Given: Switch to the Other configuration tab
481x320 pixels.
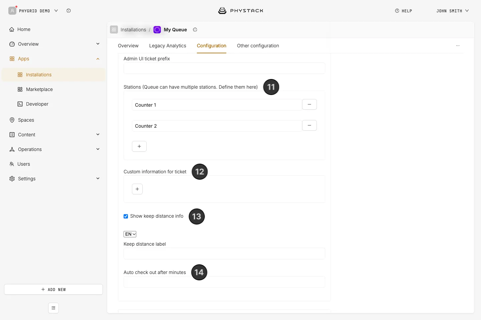Looking at the screenshot, I should click(x=258, y=46).
